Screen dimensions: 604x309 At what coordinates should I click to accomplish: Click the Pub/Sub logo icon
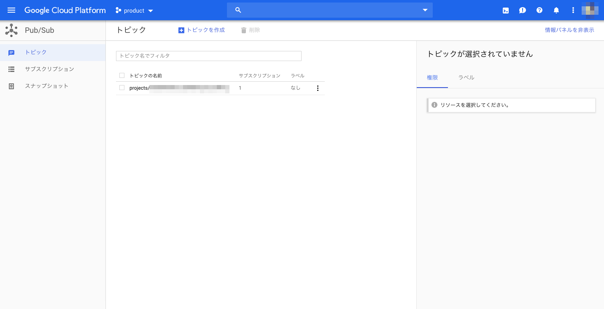pos(11,30)
